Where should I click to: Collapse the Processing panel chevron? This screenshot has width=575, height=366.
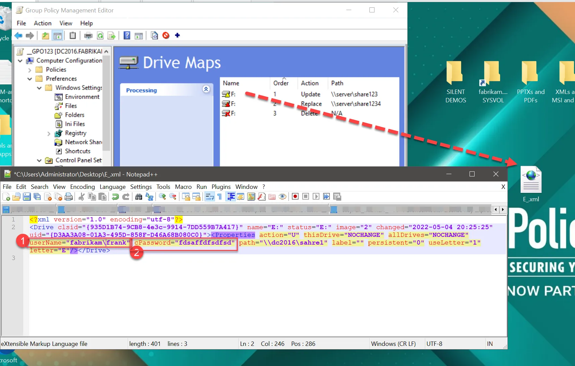(x=206, y=89)
